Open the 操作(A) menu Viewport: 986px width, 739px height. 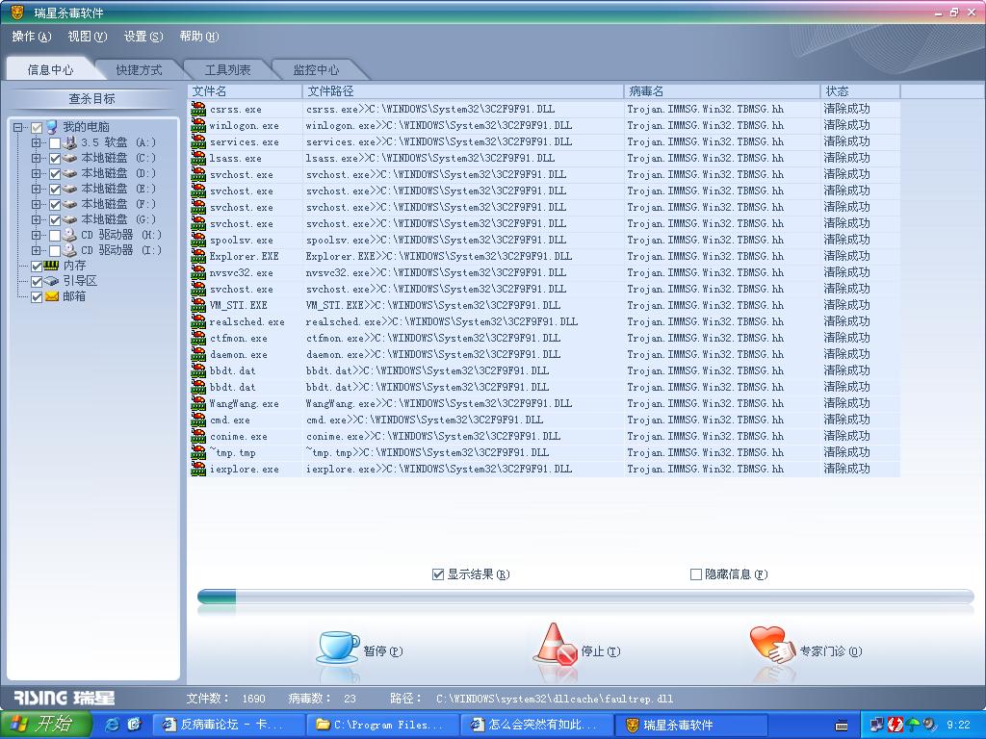coord(32,37)
